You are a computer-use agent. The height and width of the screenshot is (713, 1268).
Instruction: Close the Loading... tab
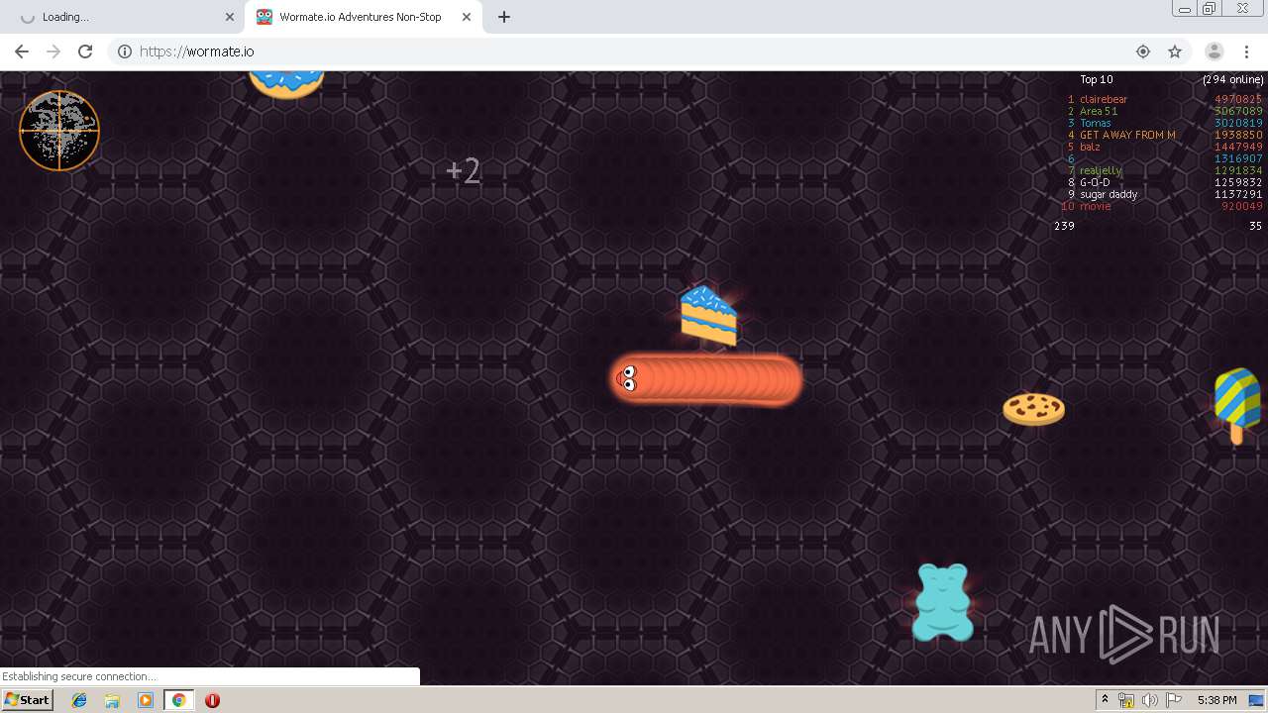pyautogui.click(x=230, y=17)
